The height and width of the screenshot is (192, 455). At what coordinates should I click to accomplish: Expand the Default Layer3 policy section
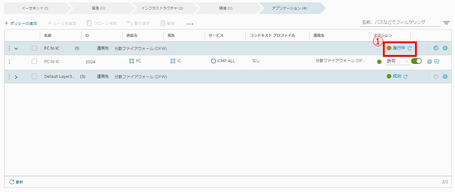pos(16,77)
